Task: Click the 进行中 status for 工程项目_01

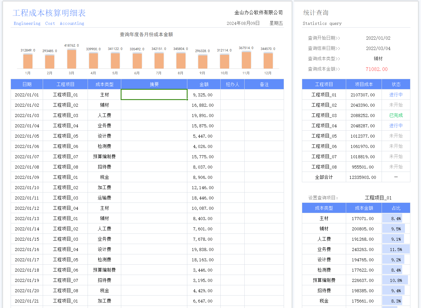Action: pyautogui.click(x=396, y=95)
